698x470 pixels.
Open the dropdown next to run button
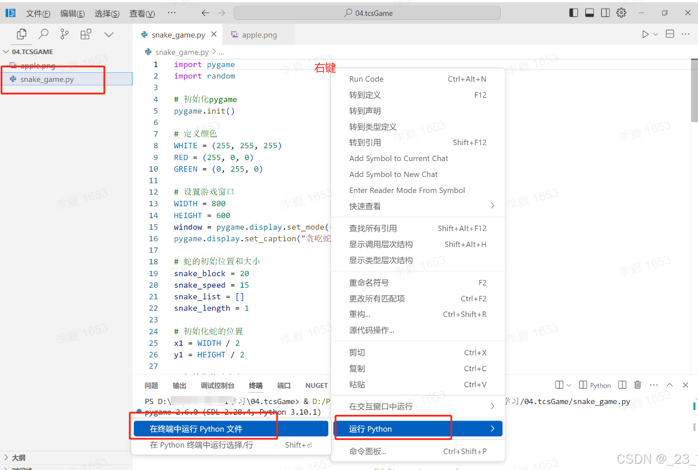click(656, 34)
